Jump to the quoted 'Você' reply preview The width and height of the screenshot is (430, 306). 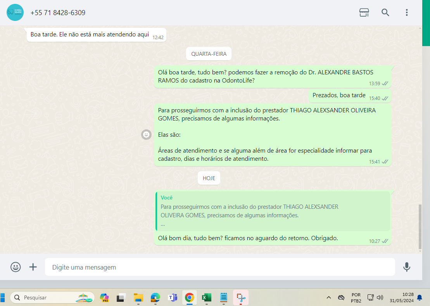coord(273,211)
